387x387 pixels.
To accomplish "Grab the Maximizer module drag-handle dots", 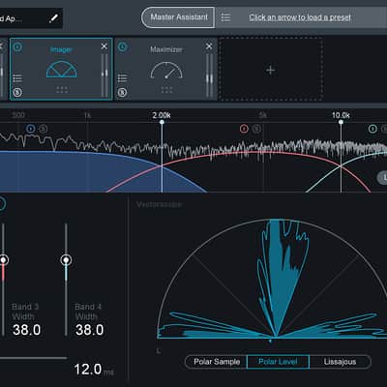I will 166,90.
